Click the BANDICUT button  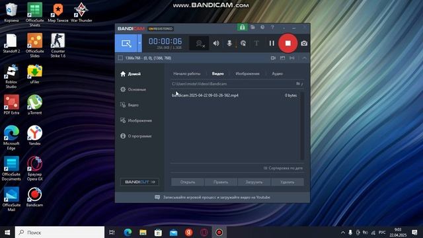tap(139, 182)
